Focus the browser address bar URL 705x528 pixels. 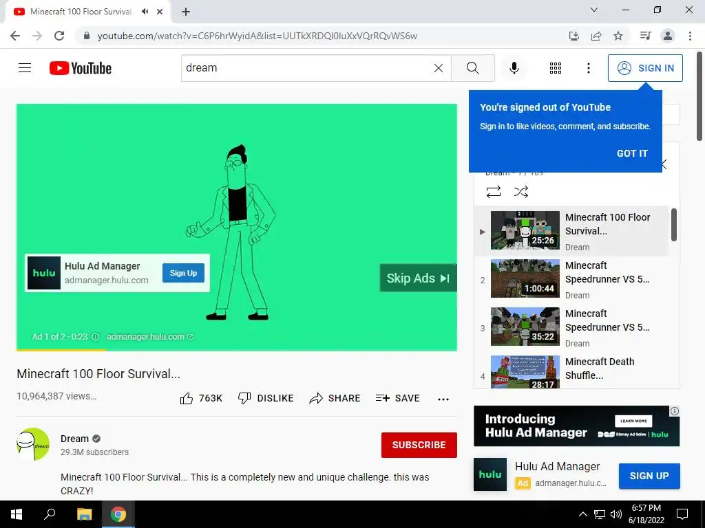click(x=257, y=36)
